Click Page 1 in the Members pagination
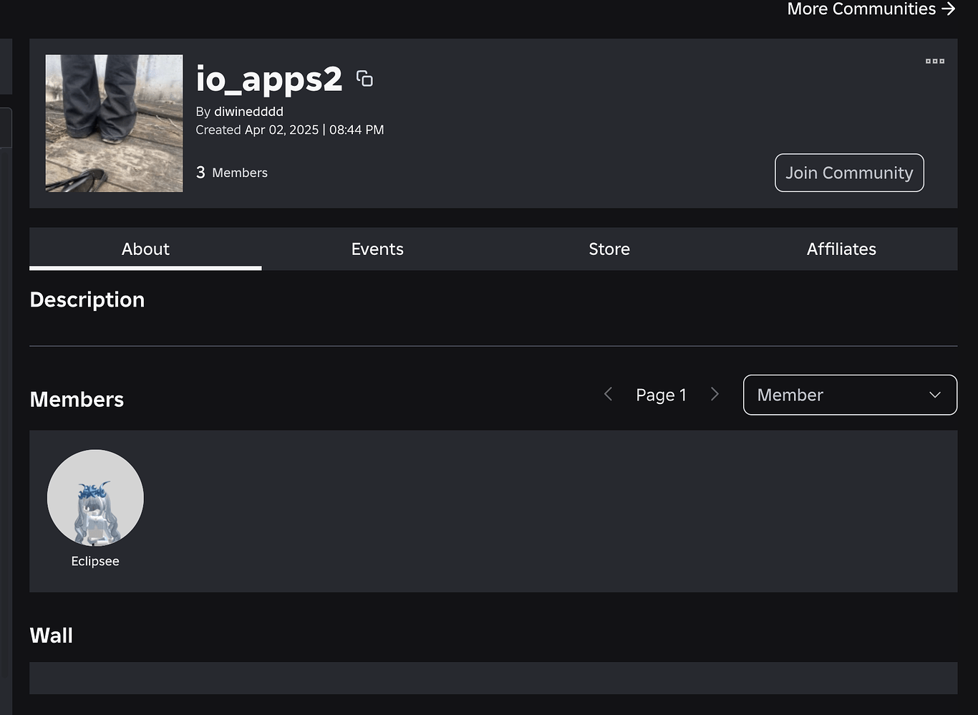The width and height of the screenshot is (978, 715). coord(661,394)
